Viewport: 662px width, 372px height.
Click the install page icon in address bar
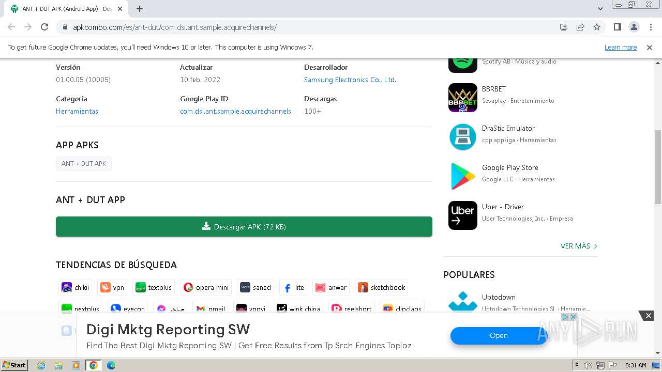pyautogui.click(x=564, y=27)
